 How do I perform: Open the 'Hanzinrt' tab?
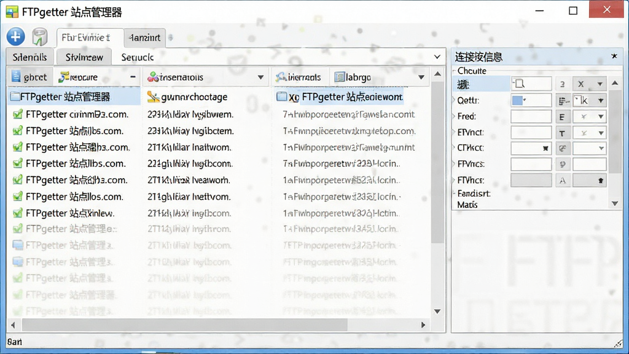tap(144, 37)
